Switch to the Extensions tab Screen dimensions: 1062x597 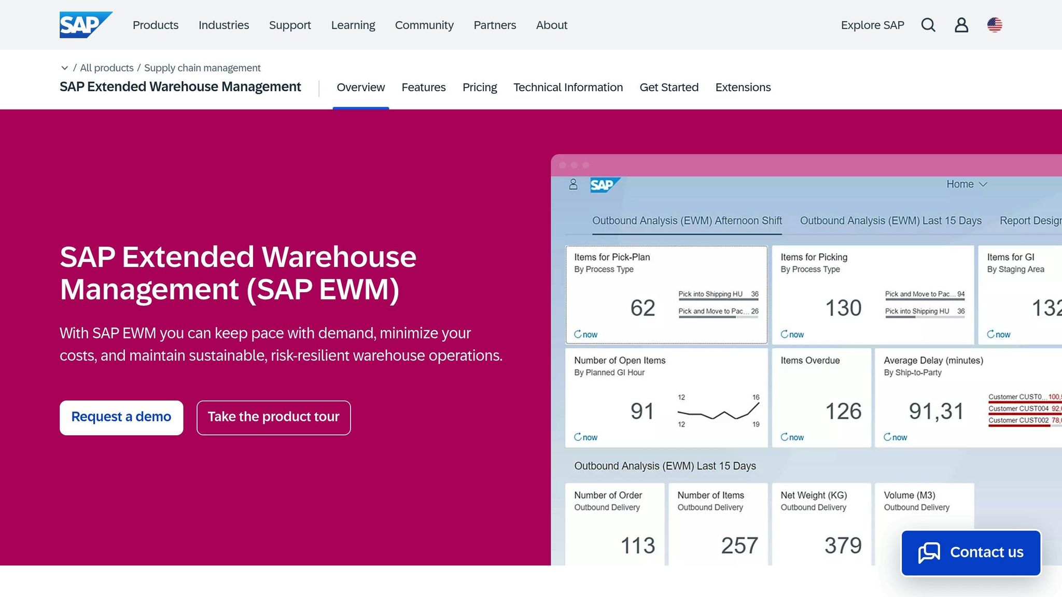pos(743,87)
